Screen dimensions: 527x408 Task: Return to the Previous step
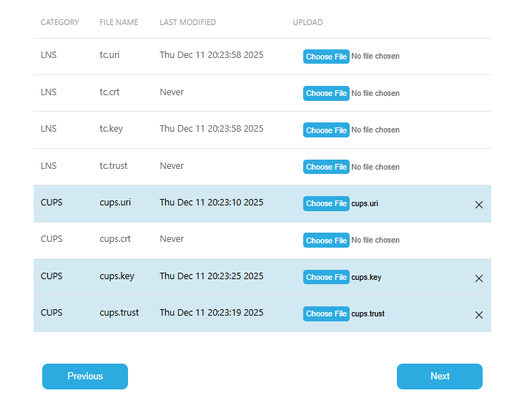click(x=85, y=377)
